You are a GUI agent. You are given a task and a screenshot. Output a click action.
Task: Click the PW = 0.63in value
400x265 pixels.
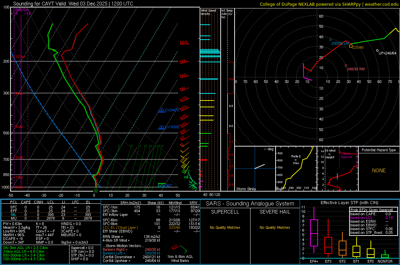[x=12, y=224]
